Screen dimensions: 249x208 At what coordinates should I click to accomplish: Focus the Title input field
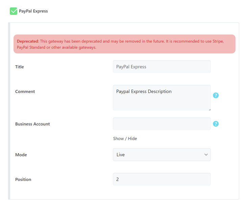click(161, 67)
